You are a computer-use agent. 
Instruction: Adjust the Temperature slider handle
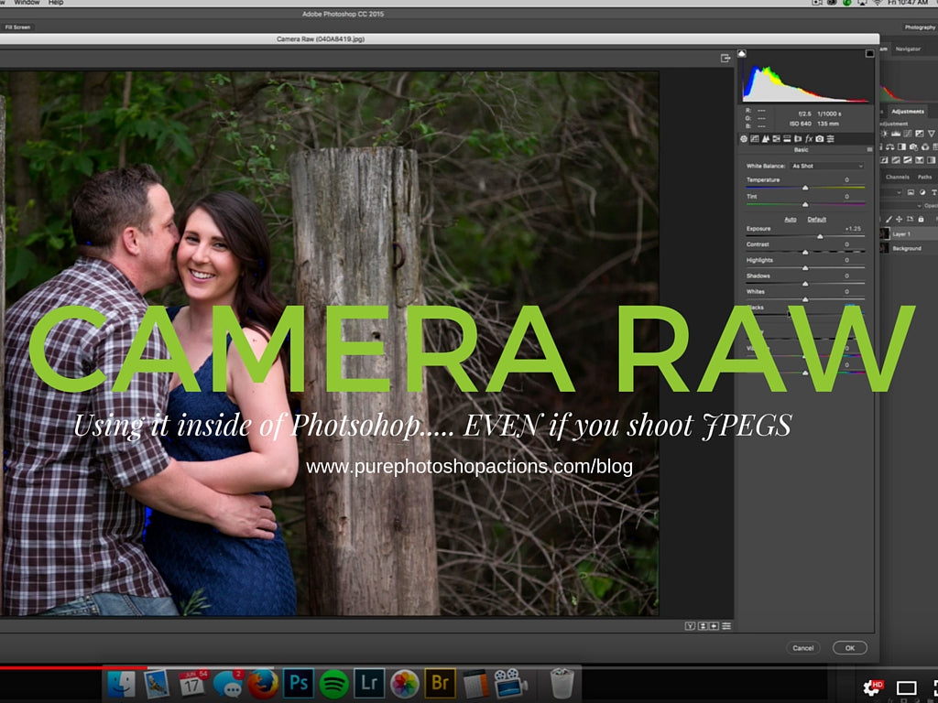[805, 188]
